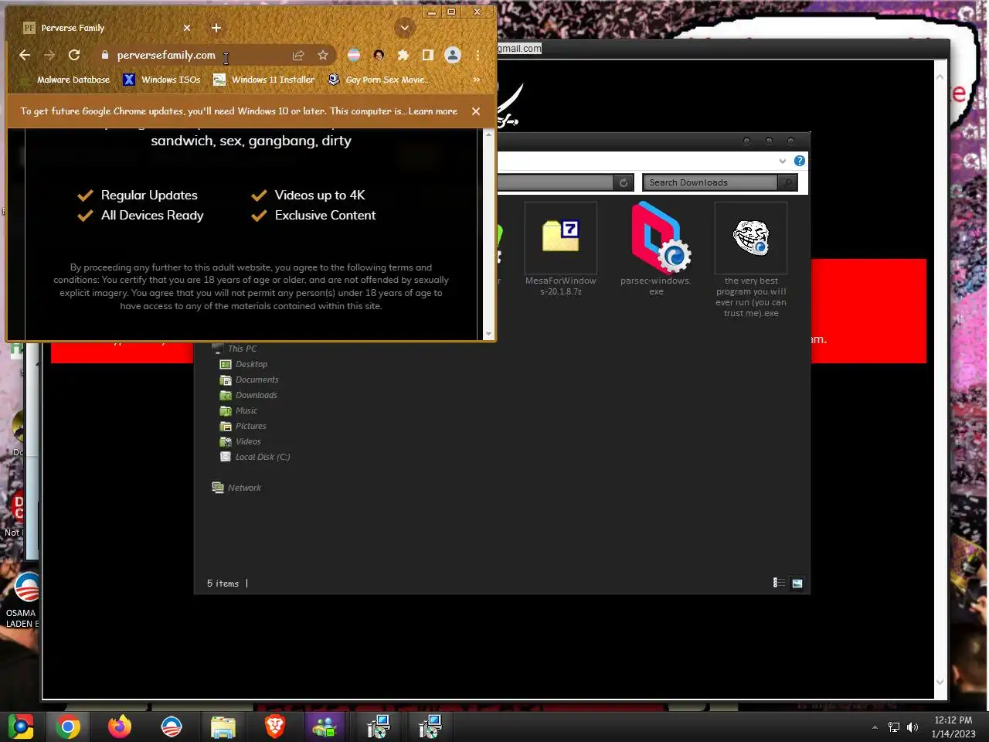Open the Windows ISOs bookmark
989x742 pixels.
point(161,80)
